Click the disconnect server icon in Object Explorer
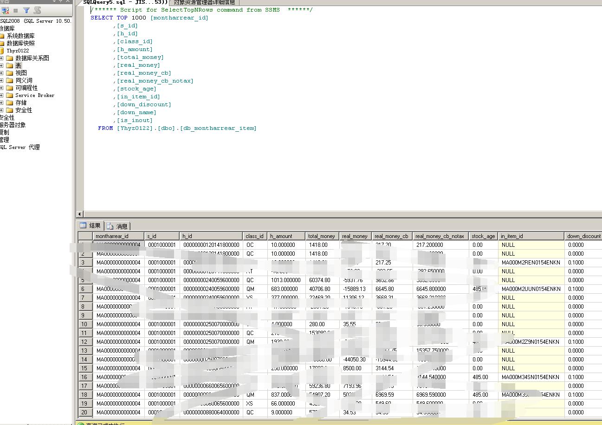 pos(5,10)
